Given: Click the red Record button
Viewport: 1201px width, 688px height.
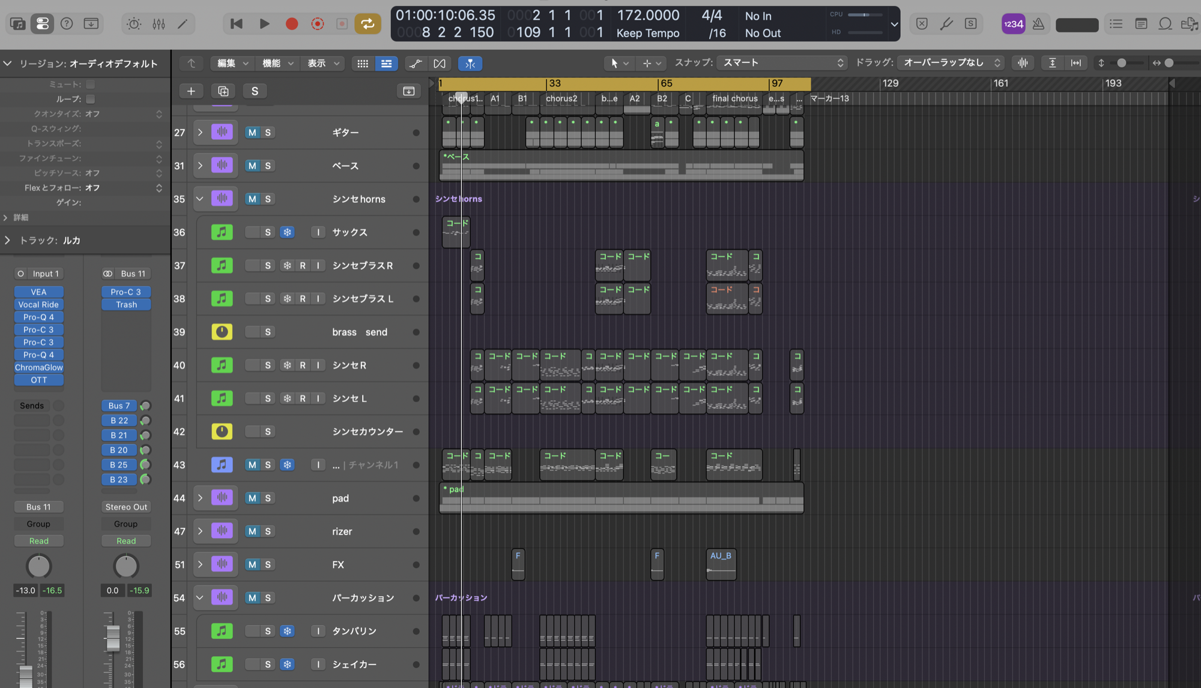Looking at the screenshot, I should tap(292, 24).
